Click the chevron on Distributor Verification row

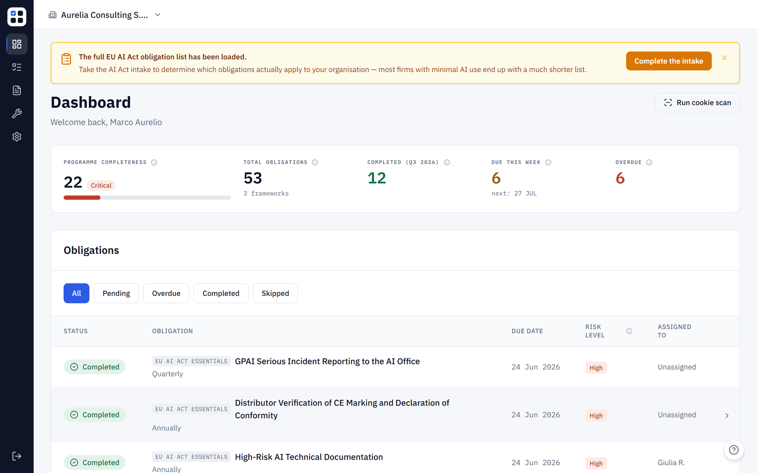(x=727, y=415)
